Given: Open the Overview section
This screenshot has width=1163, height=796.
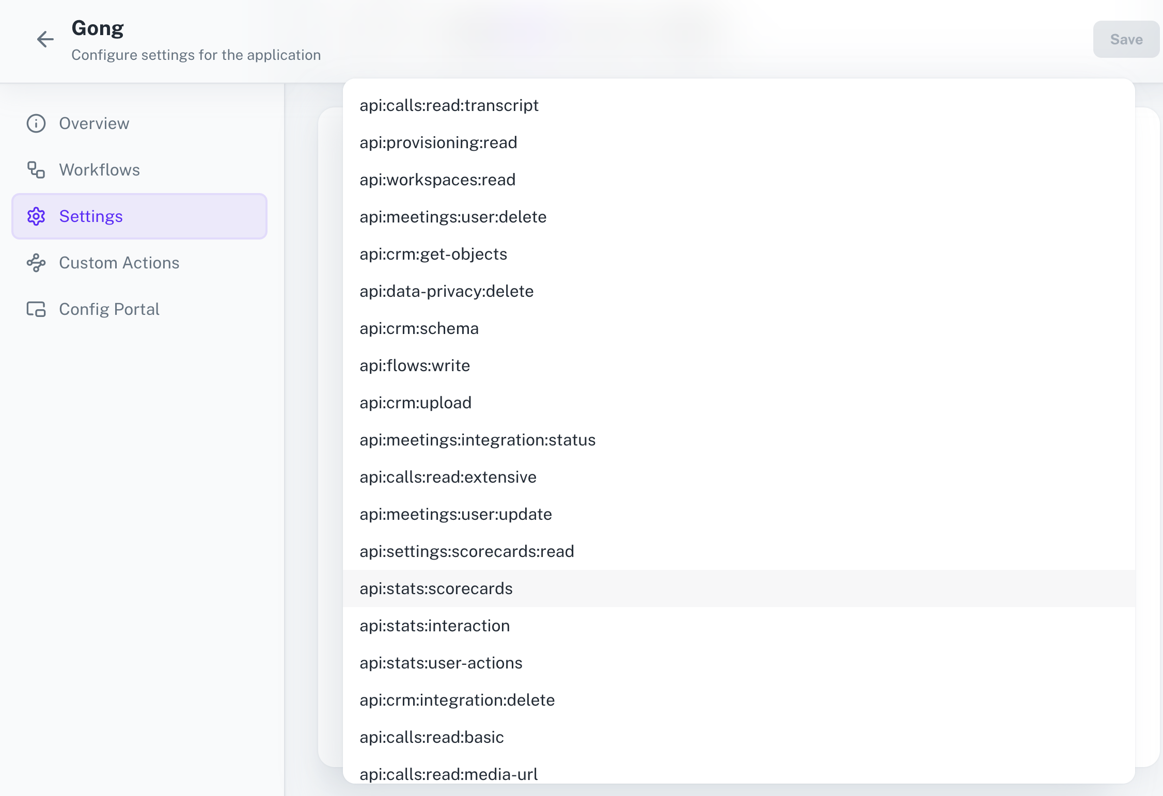Looking at the screenshot, I should 94,123.
